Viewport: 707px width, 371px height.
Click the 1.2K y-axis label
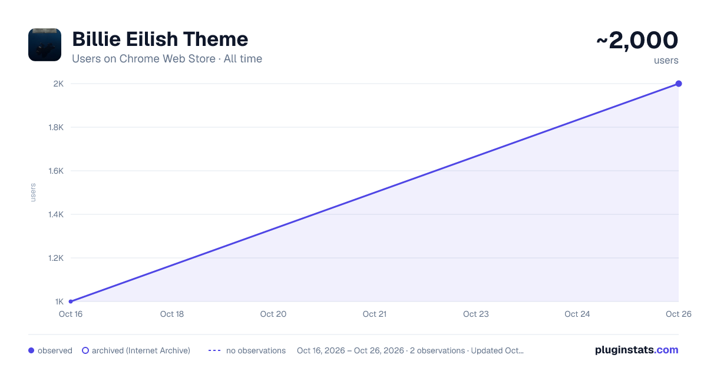coord(56,258)
